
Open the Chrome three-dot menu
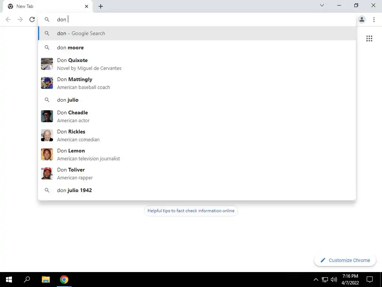click(x=374, y=19)
